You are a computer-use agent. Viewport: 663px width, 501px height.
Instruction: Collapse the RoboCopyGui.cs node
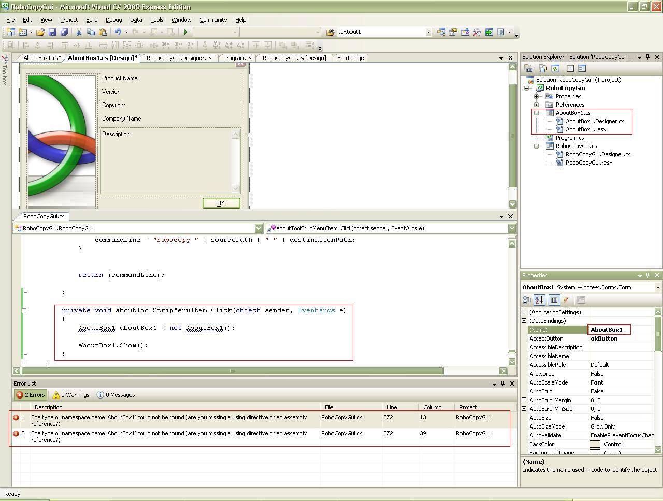click(x=537, y=146)
